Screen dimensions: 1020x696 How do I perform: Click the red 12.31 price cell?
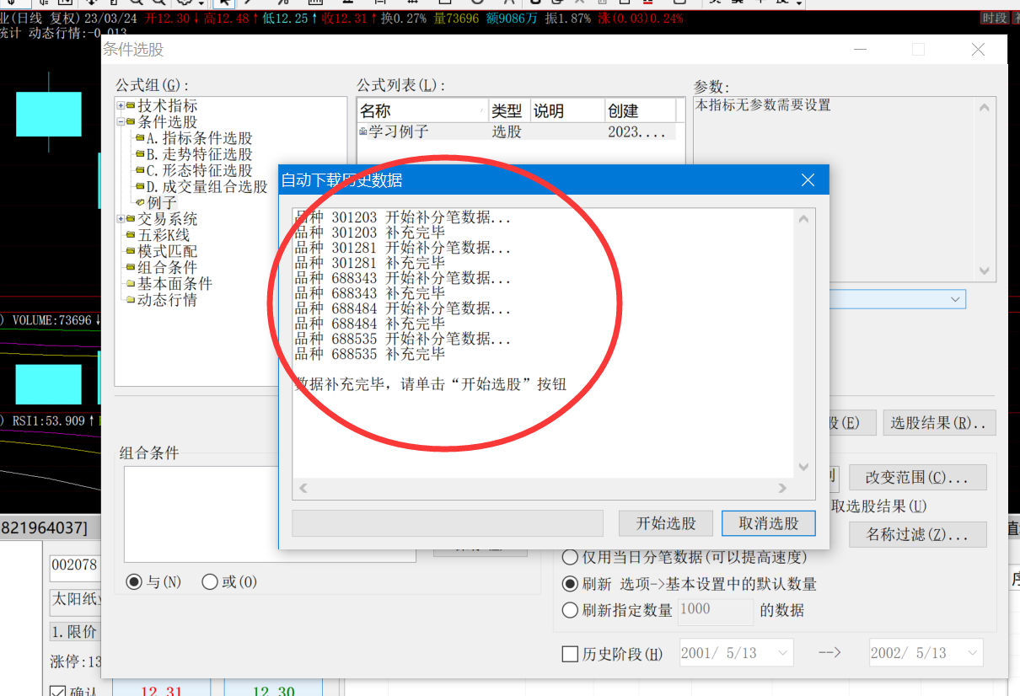[162, 689]
